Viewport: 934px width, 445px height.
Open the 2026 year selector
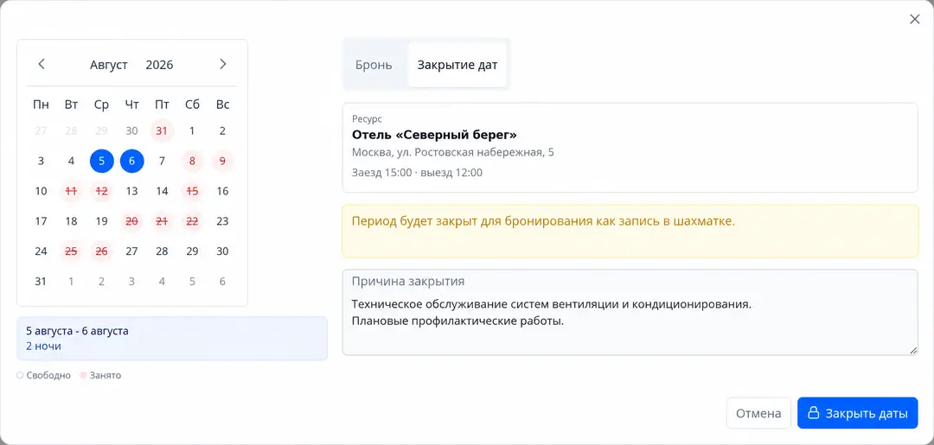pyautogui.click(x=159, y=65)
